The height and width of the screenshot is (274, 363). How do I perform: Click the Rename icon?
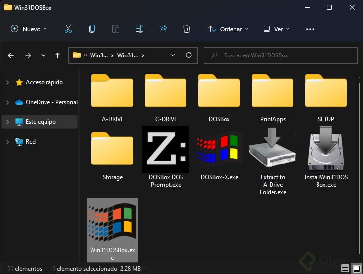[139, 29]
